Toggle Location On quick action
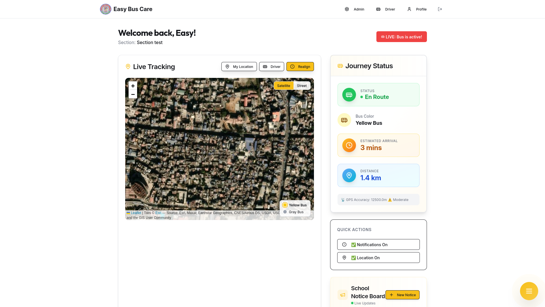 point(378,258)
